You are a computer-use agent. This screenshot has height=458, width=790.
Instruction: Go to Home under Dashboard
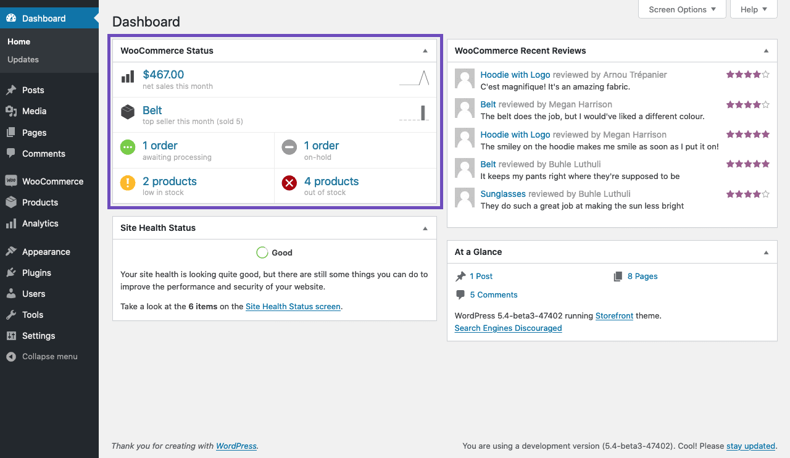tap(19, 41)
